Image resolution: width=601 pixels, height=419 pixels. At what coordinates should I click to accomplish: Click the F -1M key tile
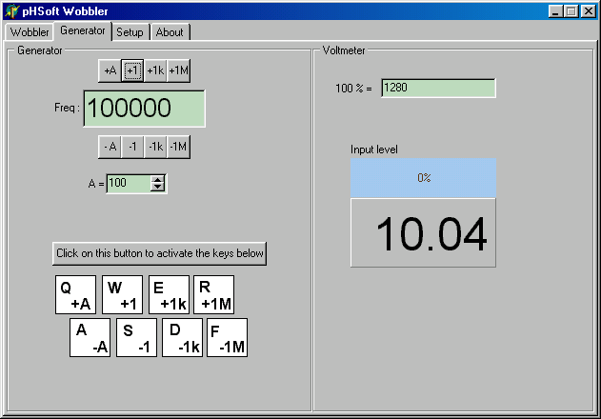(228, 337)
